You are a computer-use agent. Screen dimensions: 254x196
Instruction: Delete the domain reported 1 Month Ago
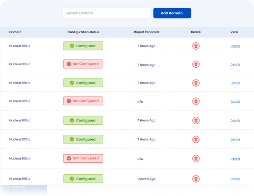(196, 179)
